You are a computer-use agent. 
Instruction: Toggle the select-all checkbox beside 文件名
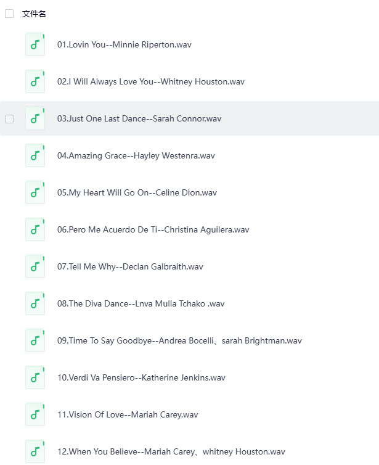[x=9, y=14]
